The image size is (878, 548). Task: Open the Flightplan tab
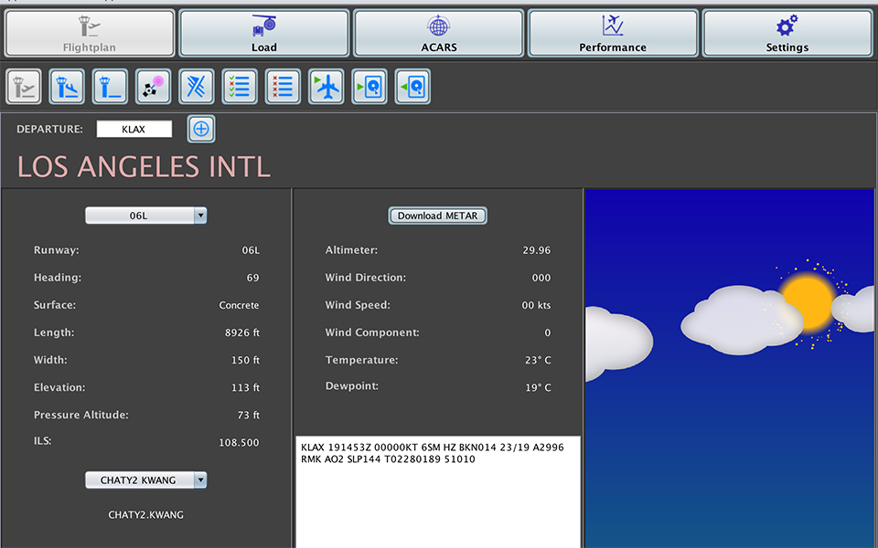click(x=90, y=33)
